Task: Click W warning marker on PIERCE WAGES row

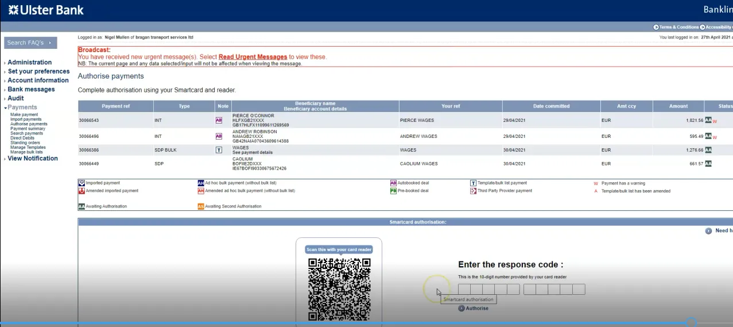Action: tap(715, 121)
